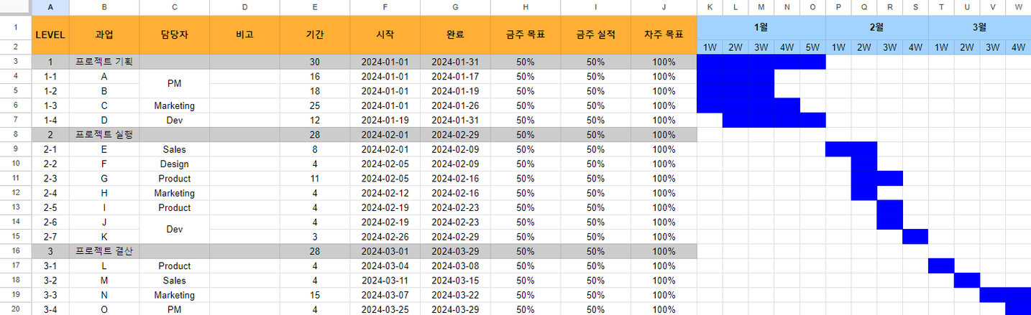This screenshot has width=1031, height=315.
Task: Click the 담당자 header cell
Action: tap(175, 34)
